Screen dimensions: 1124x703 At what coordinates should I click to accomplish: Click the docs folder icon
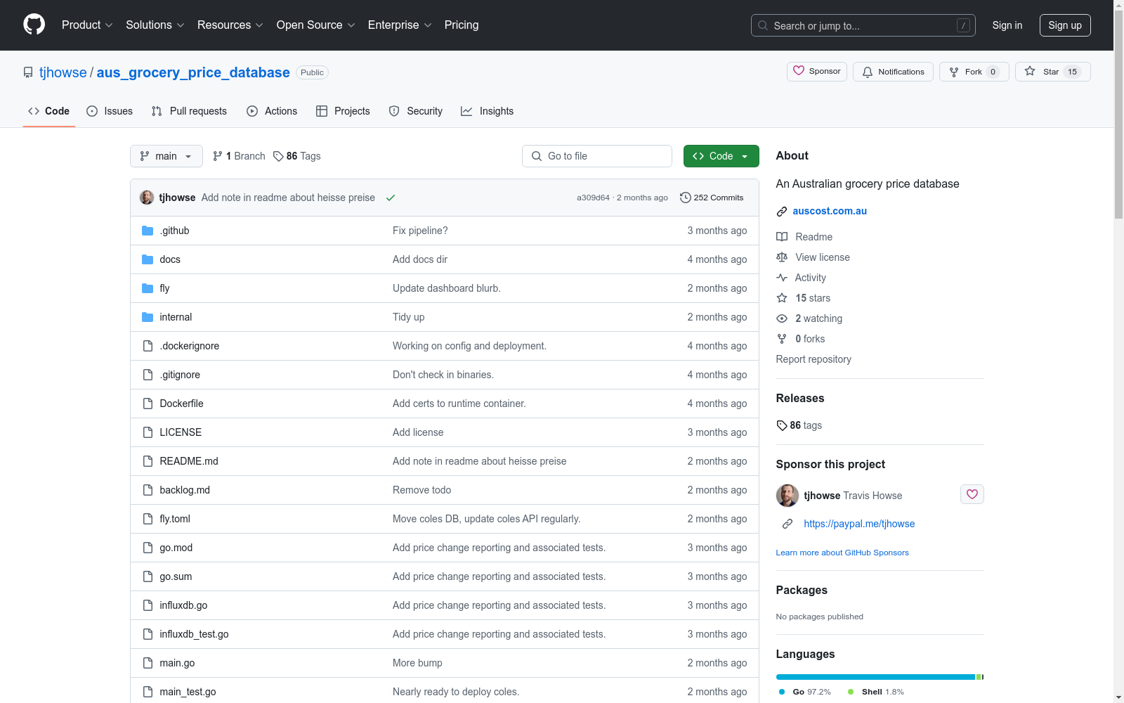point(148,259)
